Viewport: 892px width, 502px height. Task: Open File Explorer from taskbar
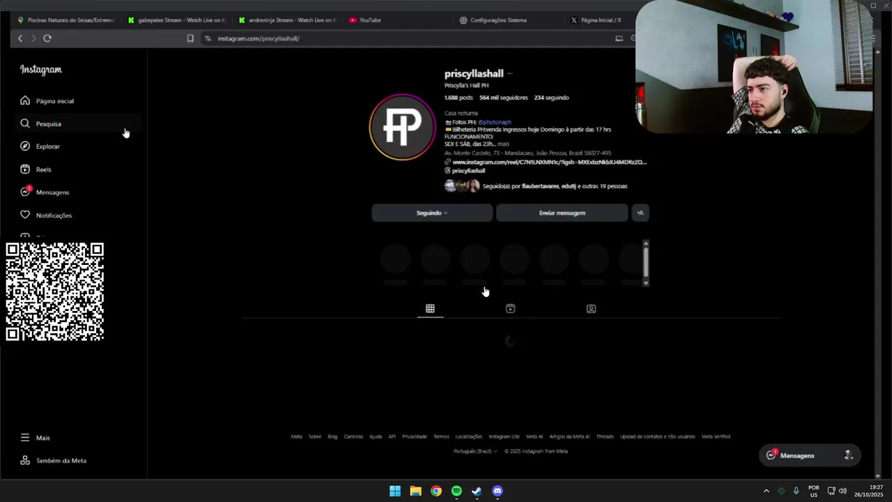coord(415,491)
